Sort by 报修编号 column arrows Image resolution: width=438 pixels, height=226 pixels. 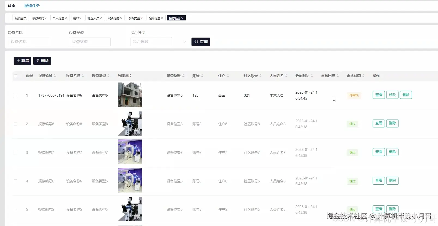55,76
